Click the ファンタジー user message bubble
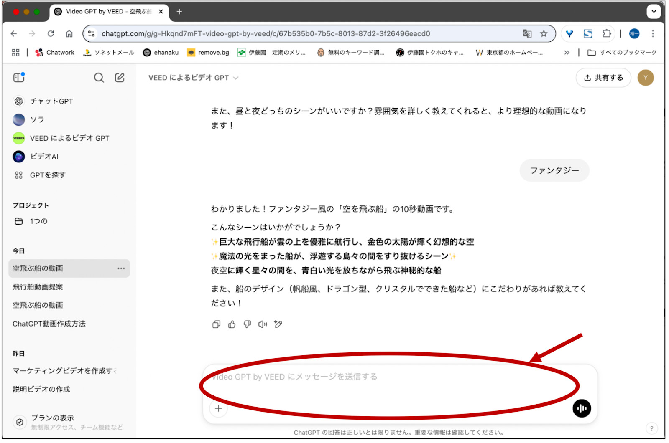Viewport: 669px width, 443px height. (x=554, y=170)
